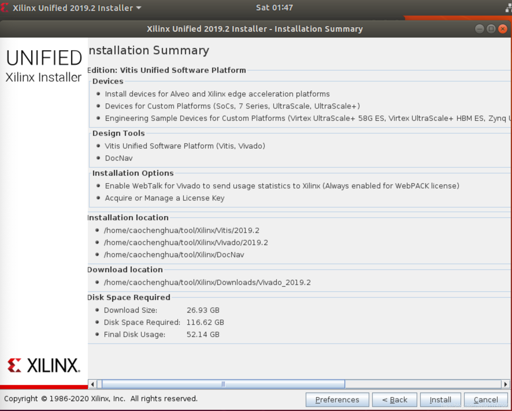The image size is (512, 411).
Task: Select 'Install devices for Alveo and Xilinx edge' line
Action: (x=217, y=94)
